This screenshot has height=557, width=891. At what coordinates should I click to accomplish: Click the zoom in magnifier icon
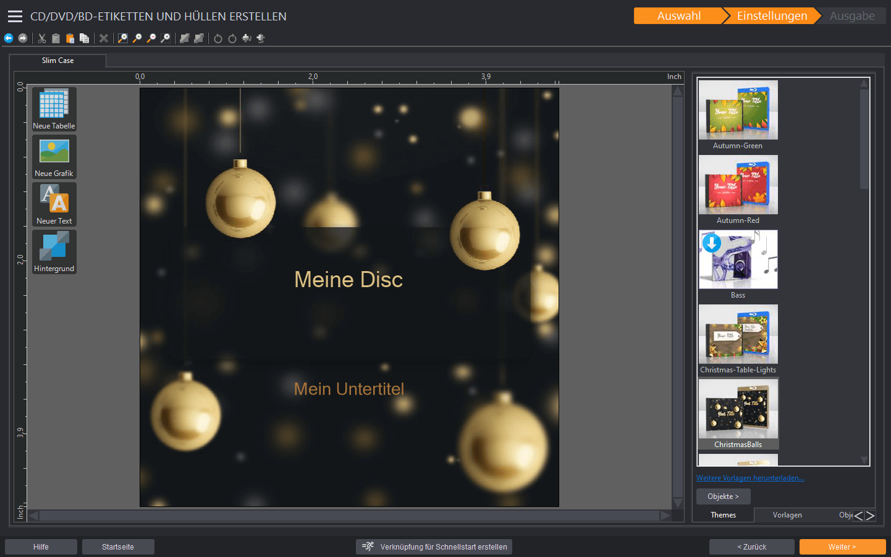[137, 38]
